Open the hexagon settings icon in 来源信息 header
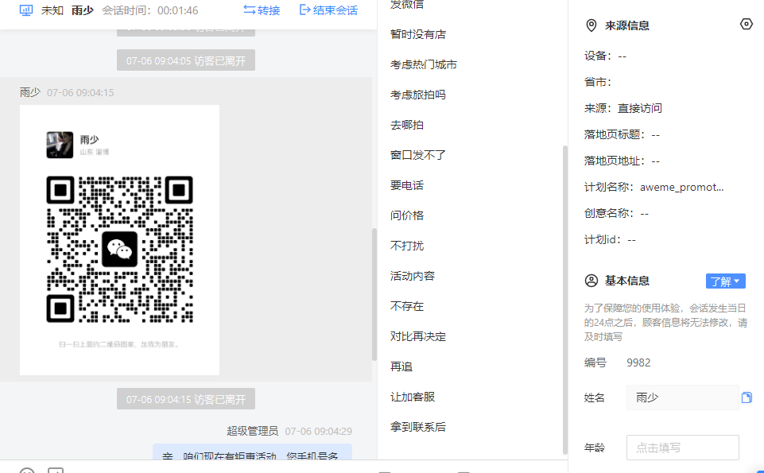Viewport: 764px width, 473px height. 746,24
